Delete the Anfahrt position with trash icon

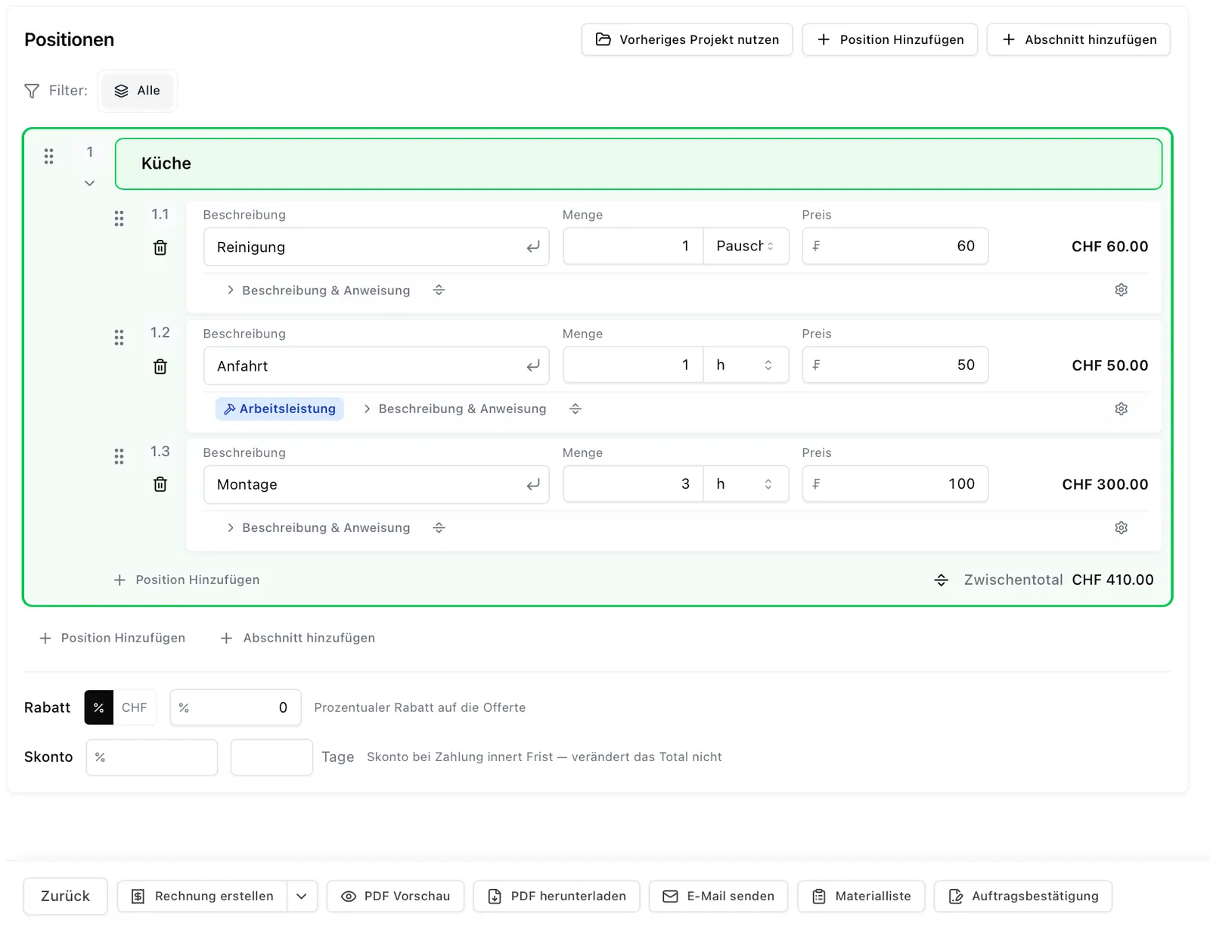point(160,366)
